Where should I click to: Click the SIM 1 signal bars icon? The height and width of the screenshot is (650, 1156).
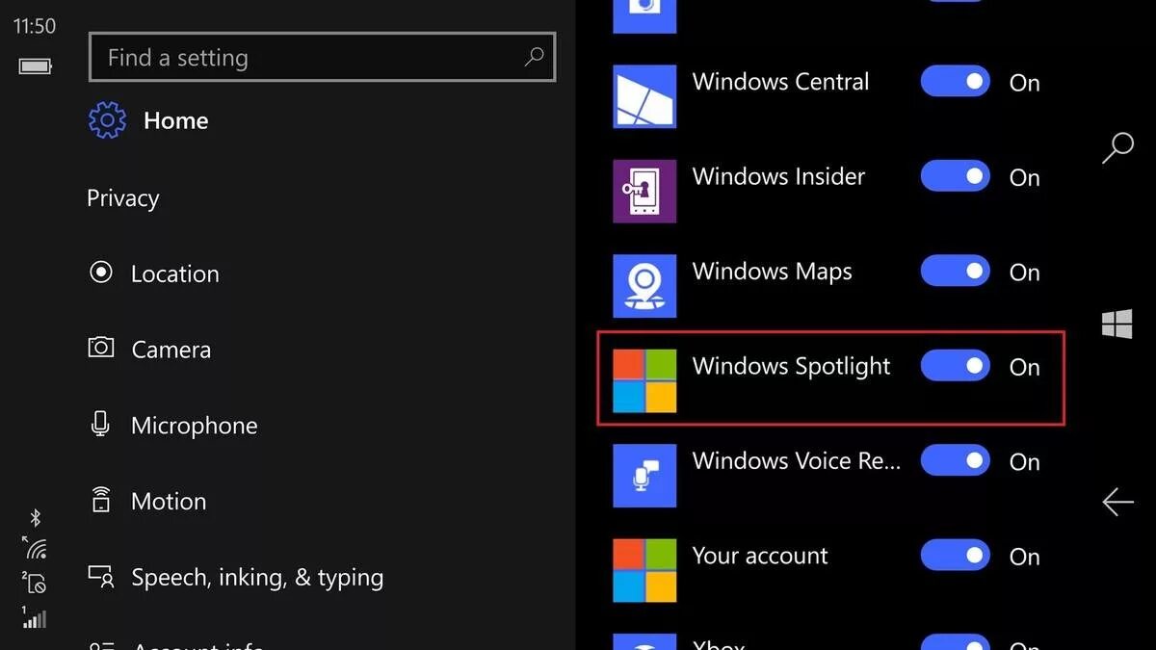click(x=35, y=617)
